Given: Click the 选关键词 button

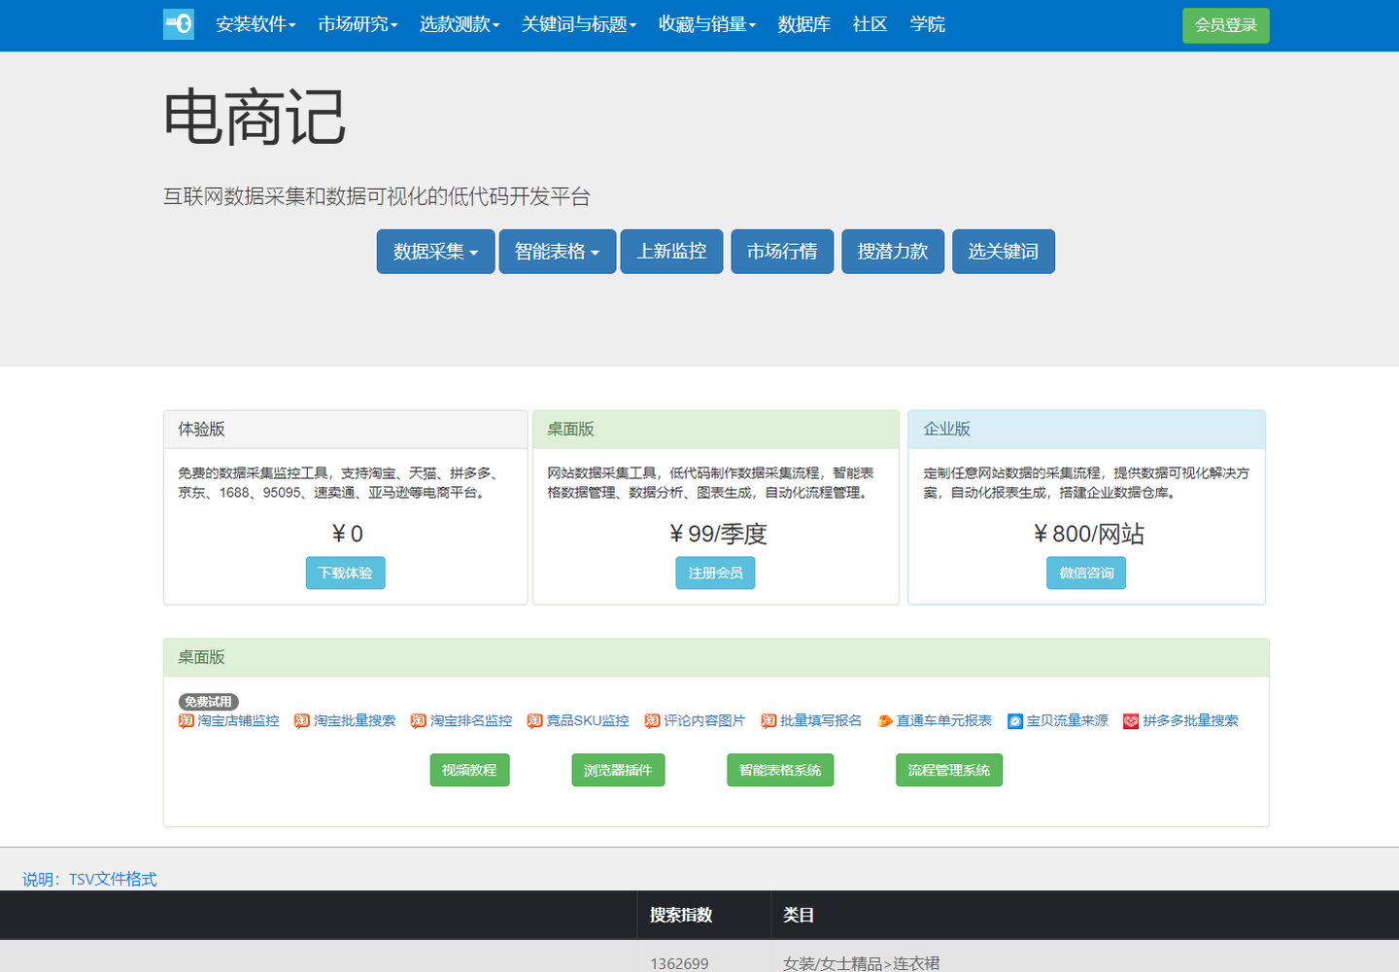Looking at the screenshot, I should [x=1004, y=252].
